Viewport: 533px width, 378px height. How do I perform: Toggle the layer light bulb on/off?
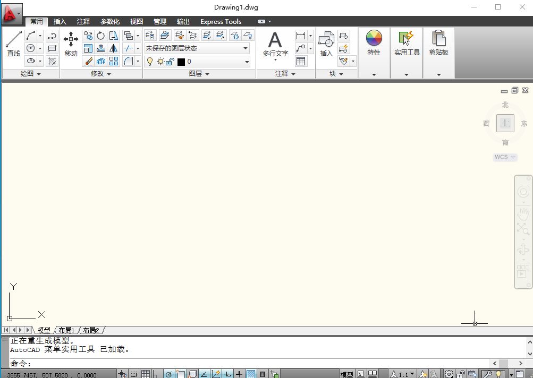coord(150,62)
